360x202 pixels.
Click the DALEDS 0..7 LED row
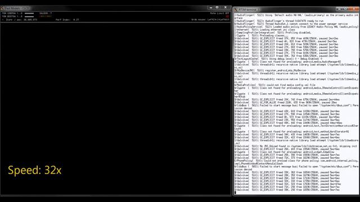click(x=46, y=16)
